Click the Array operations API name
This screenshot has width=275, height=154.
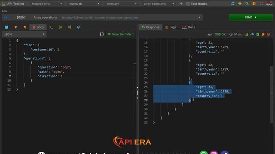45,18
